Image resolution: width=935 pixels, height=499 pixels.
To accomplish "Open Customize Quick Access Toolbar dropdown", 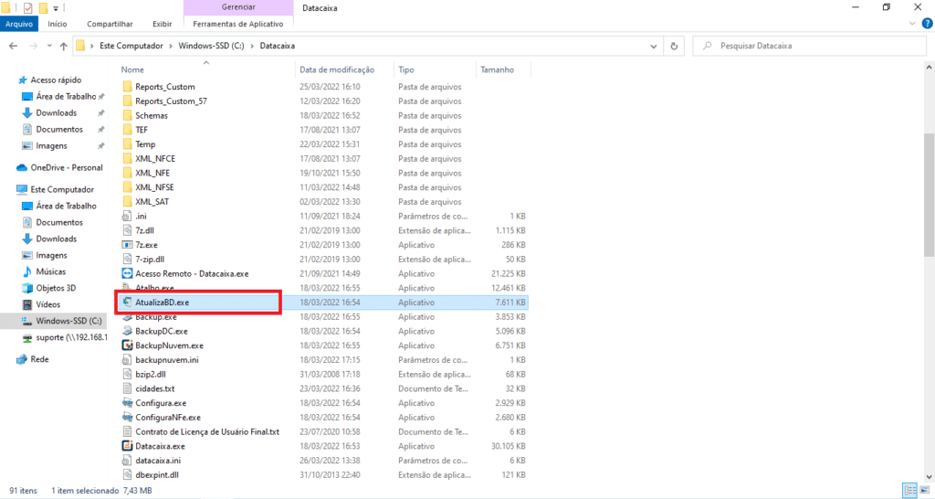I will 57,8.
